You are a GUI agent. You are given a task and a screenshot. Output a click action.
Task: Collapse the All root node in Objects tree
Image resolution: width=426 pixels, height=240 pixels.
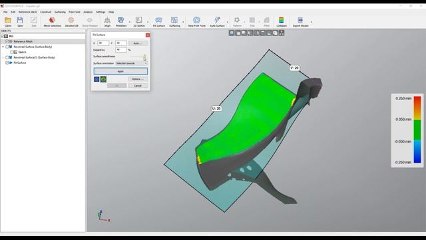pyautogui.click(x=2, y=36)
